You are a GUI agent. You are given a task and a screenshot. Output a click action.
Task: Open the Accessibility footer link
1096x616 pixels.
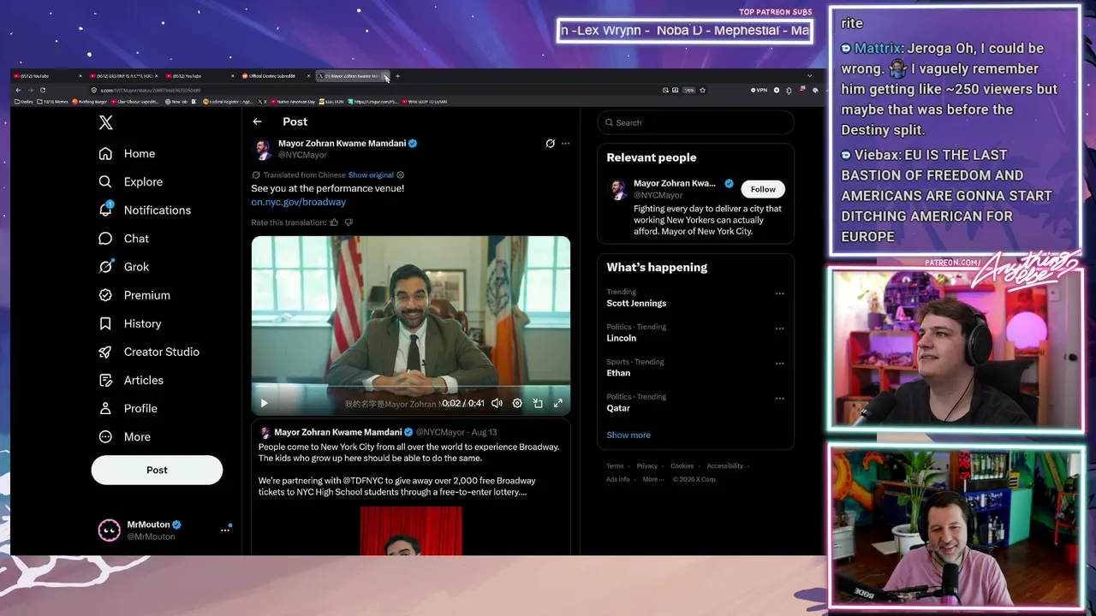[x=725, y=466]
